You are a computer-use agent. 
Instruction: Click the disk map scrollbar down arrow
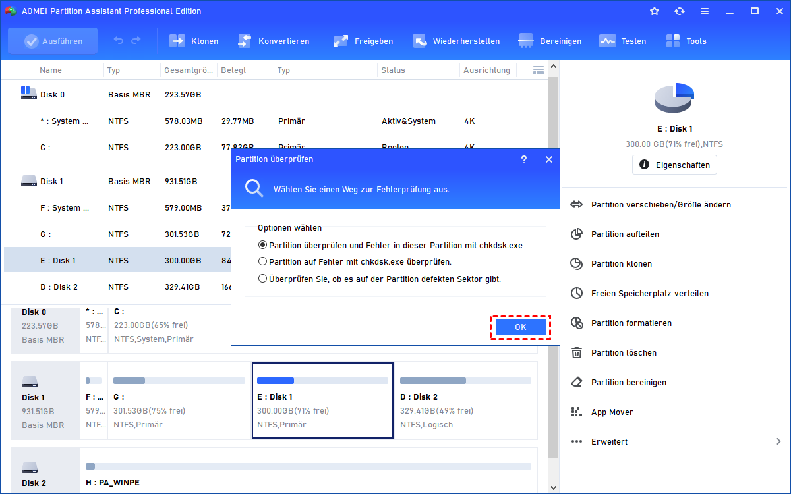coord(554,488)
